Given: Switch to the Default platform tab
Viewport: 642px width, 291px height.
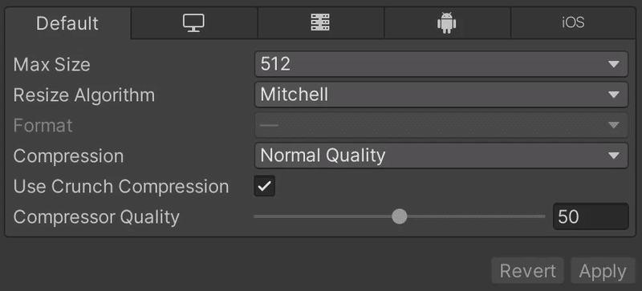Looking at the screenshot, I should pos(67,23).
